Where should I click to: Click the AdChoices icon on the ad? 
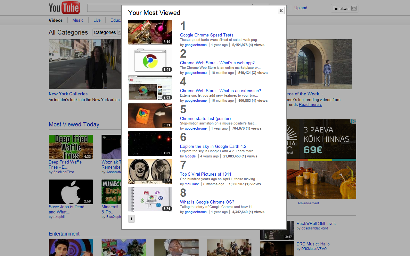click(x=353, y=122)
